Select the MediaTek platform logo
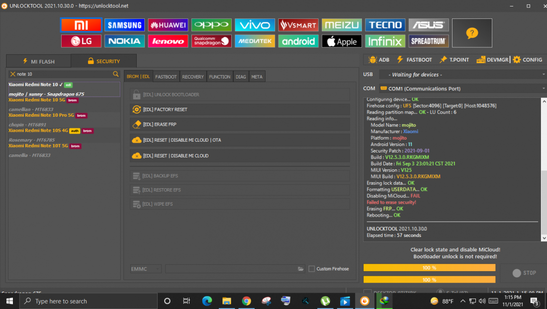Screen dimensions: 547x309 255,41
